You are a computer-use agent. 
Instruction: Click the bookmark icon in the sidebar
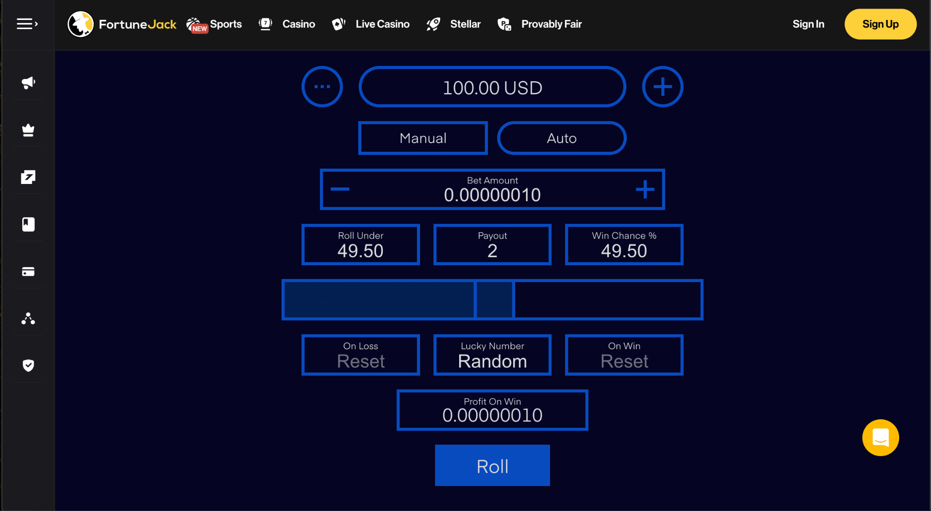[28, 224]
